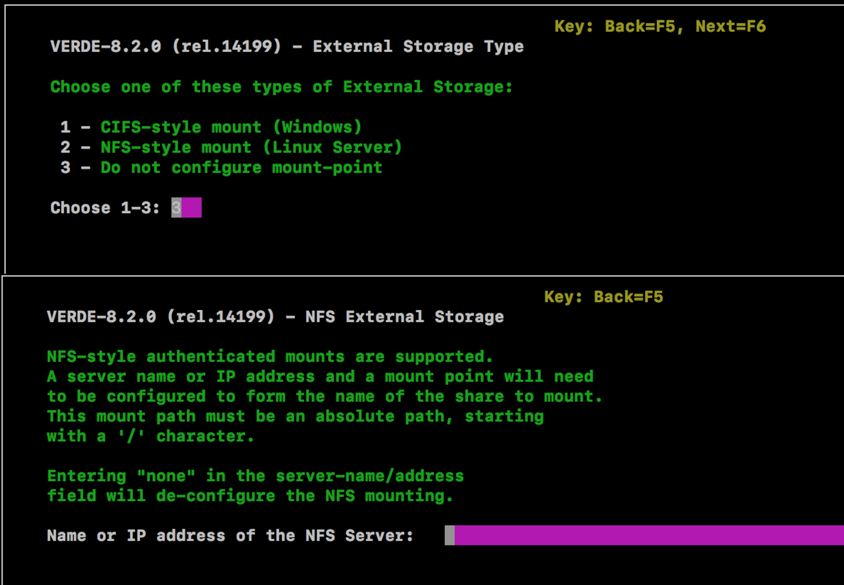The height and width of the screenshot is (585, 844).
Task: Click the 'Choose one of these types' heading
Action: (281, 87)
